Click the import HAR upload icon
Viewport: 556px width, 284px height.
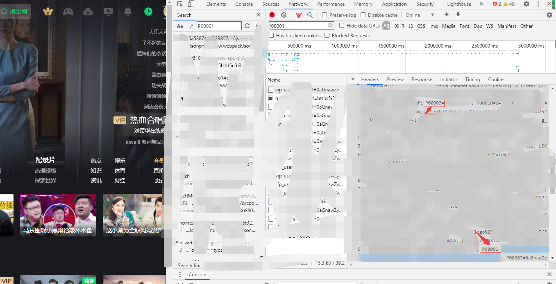[447, 15]
